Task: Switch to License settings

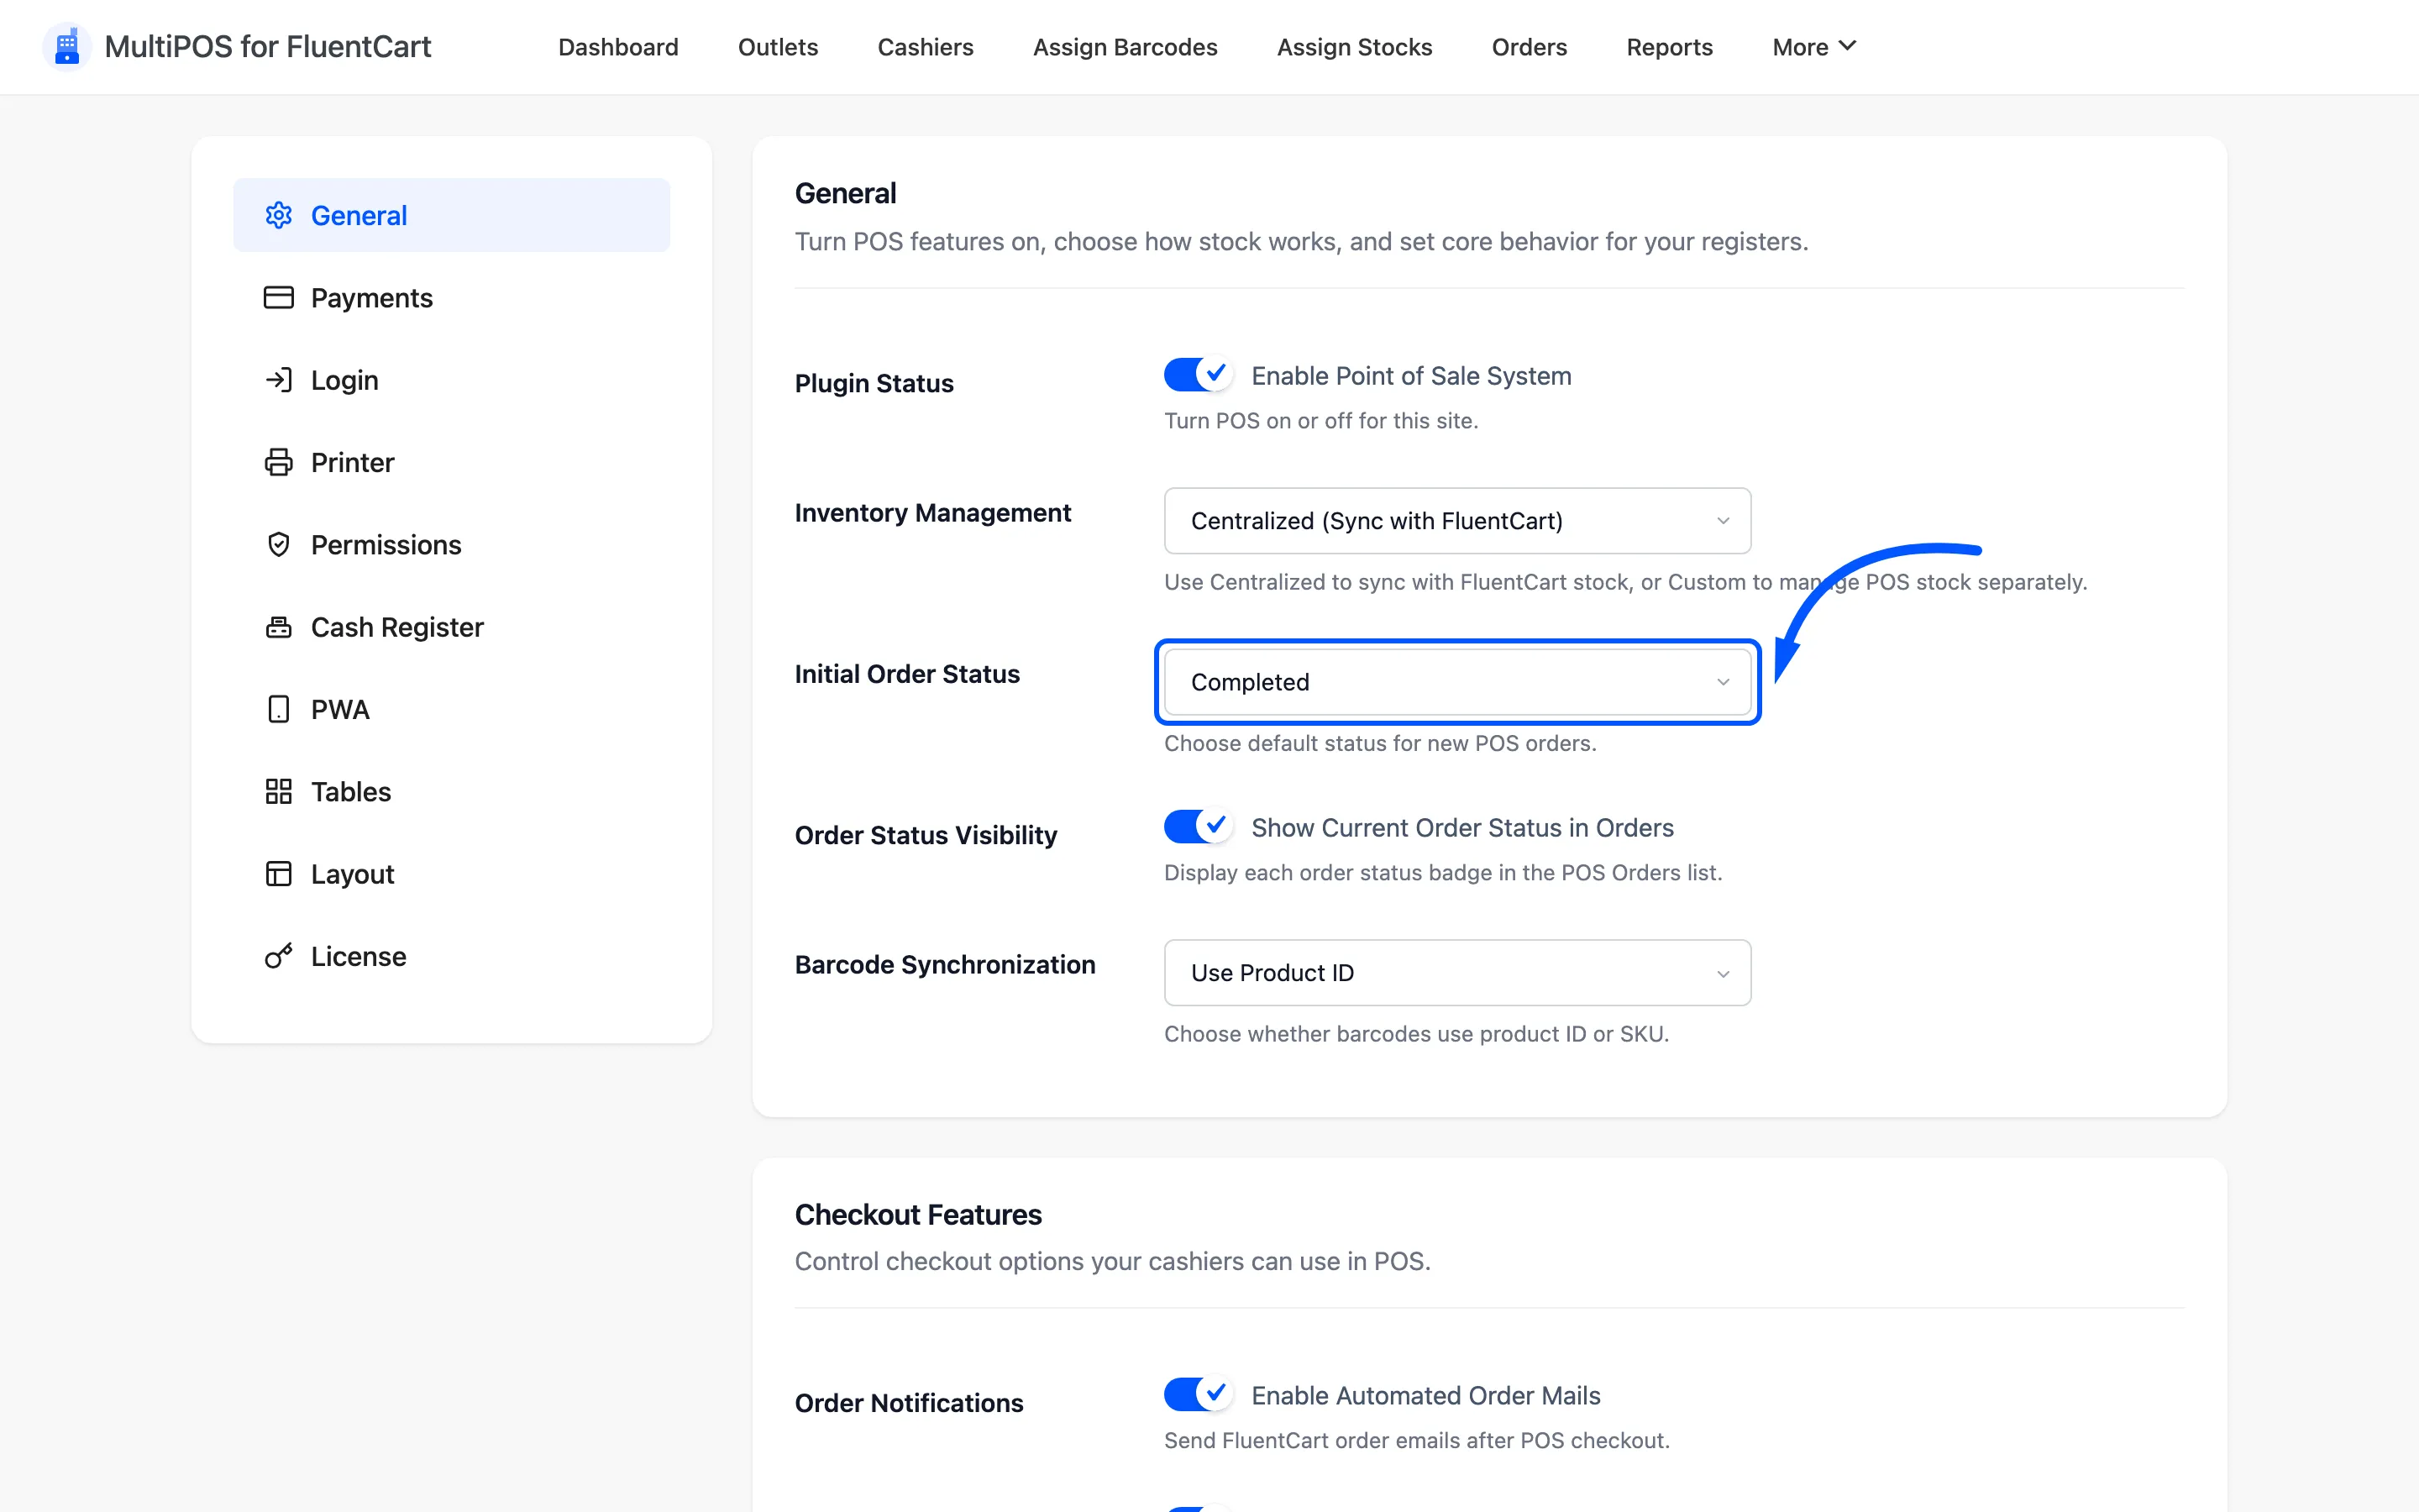Action: coord(452,956)
